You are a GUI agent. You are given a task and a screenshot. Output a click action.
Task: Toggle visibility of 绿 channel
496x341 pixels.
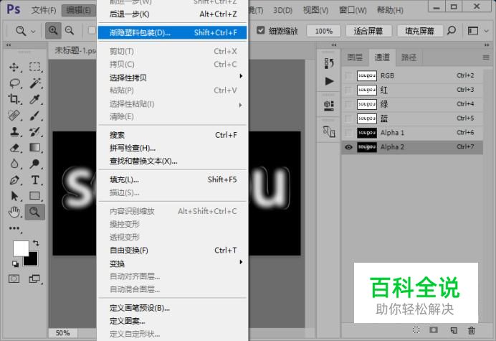coord(348,104)
